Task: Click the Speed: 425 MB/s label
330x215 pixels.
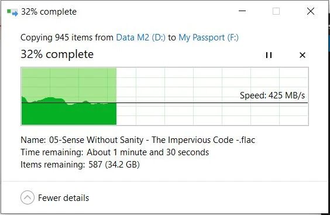Action: click(272, 95)
